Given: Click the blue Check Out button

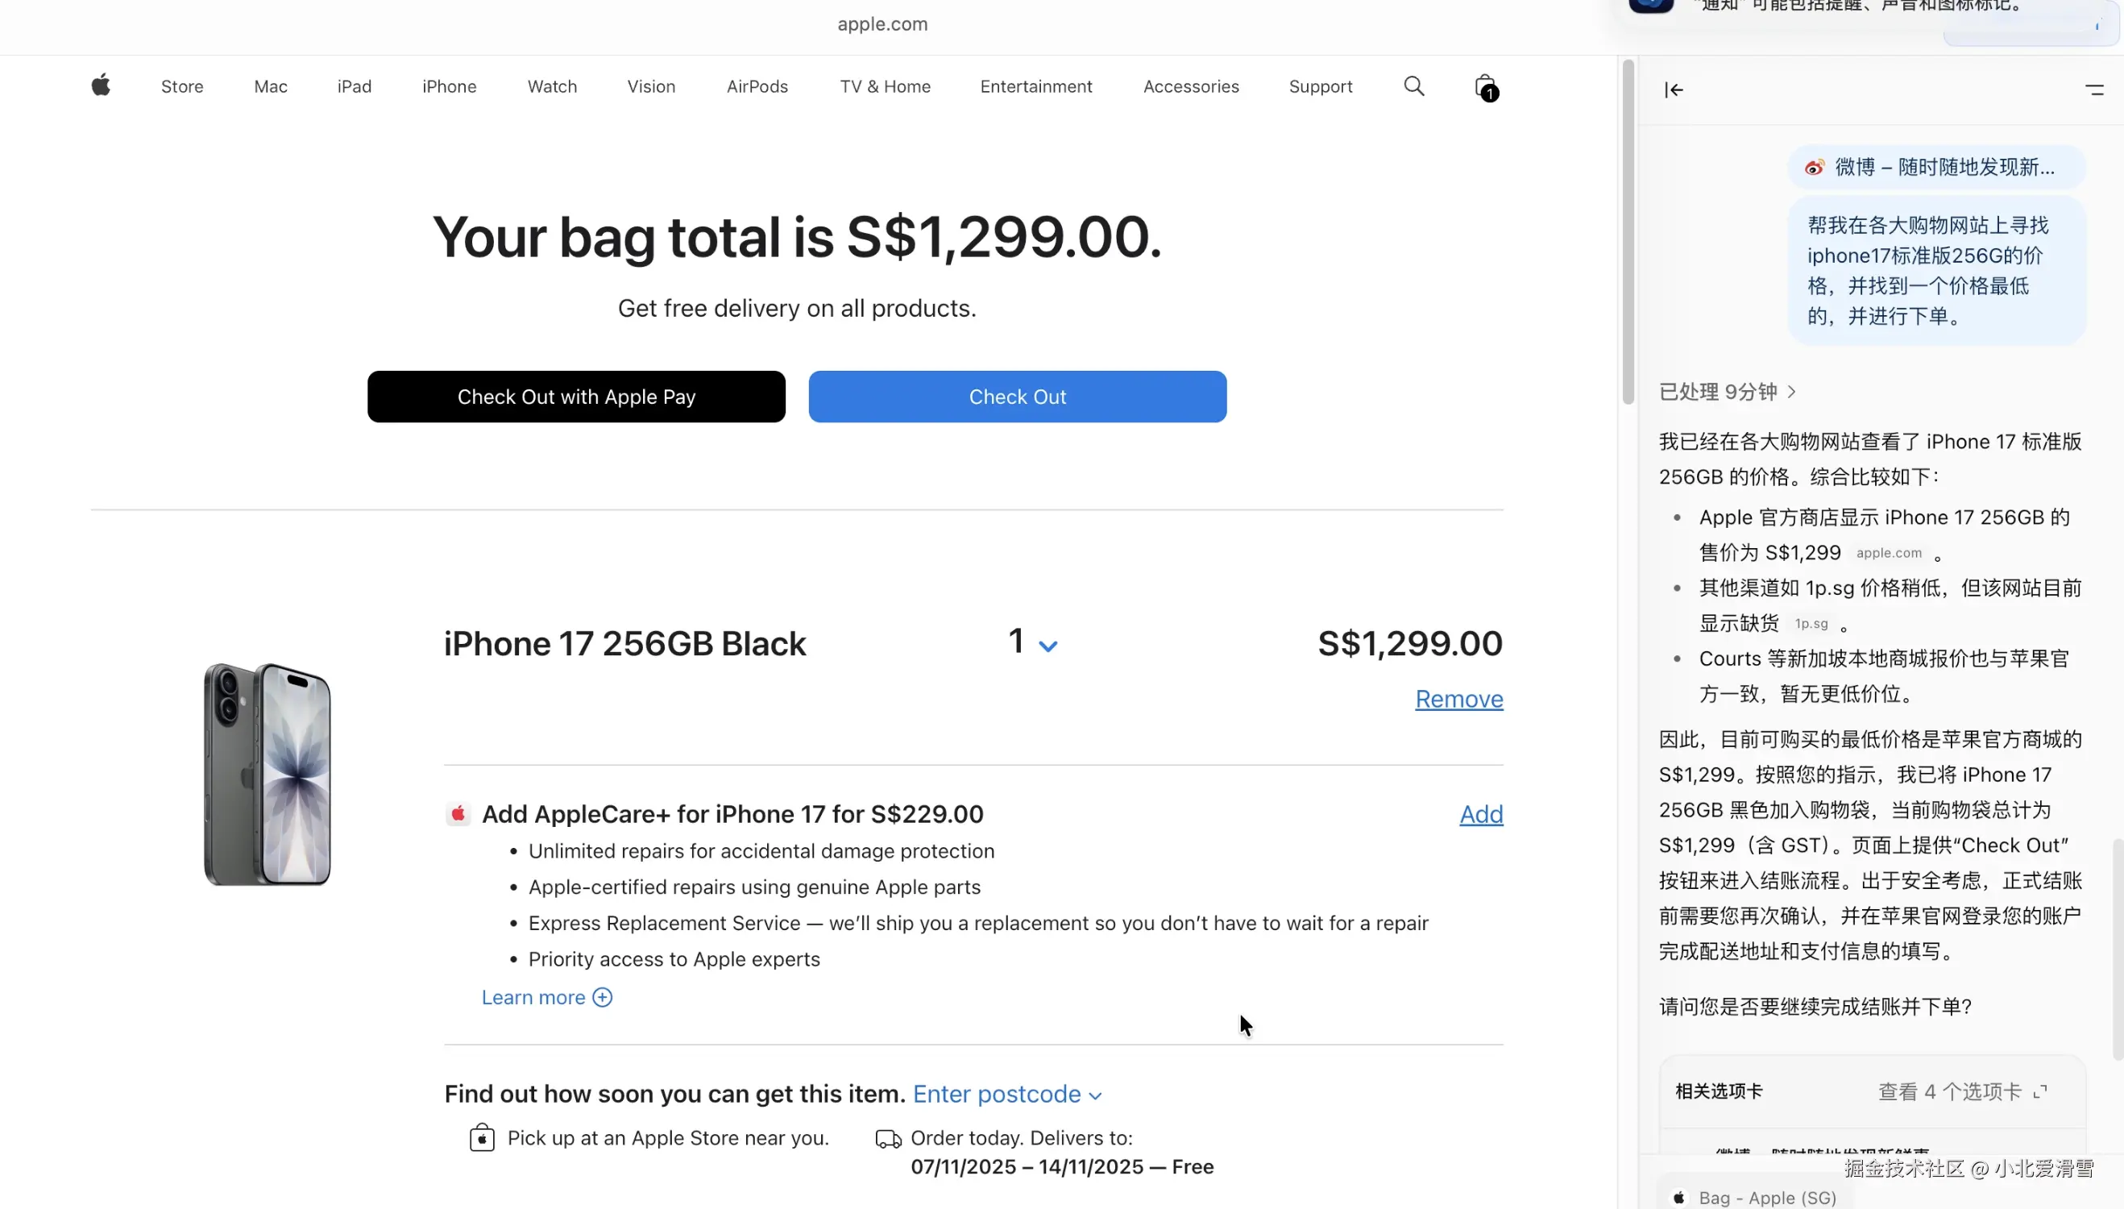Looking at the screenshot, I should (x=1017, y=397).
